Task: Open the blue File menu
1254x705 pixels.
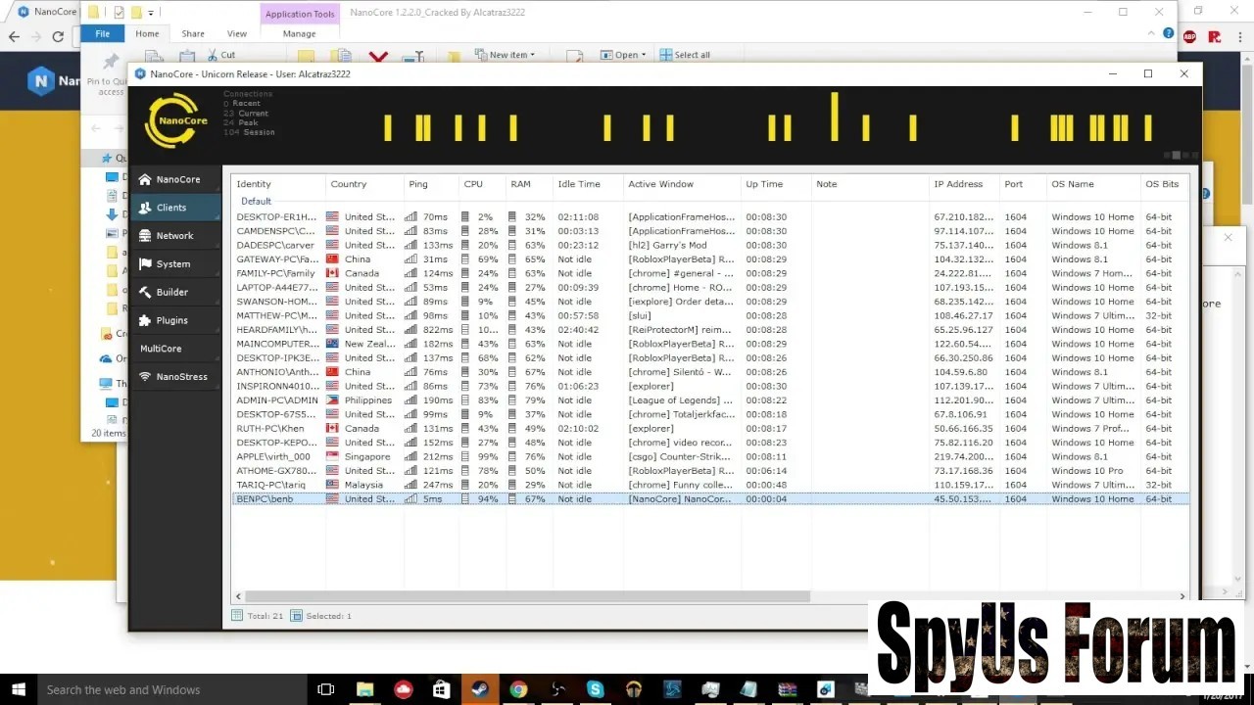Action: pyautogui.click(x=102, y=33)
